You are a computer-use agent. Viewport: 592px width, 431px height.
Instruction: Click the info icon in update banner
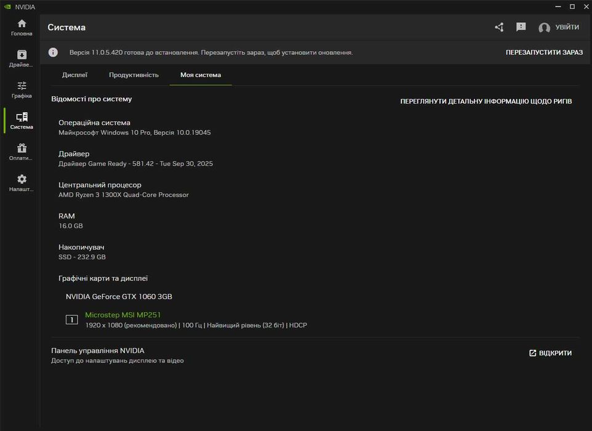(54, 52)
